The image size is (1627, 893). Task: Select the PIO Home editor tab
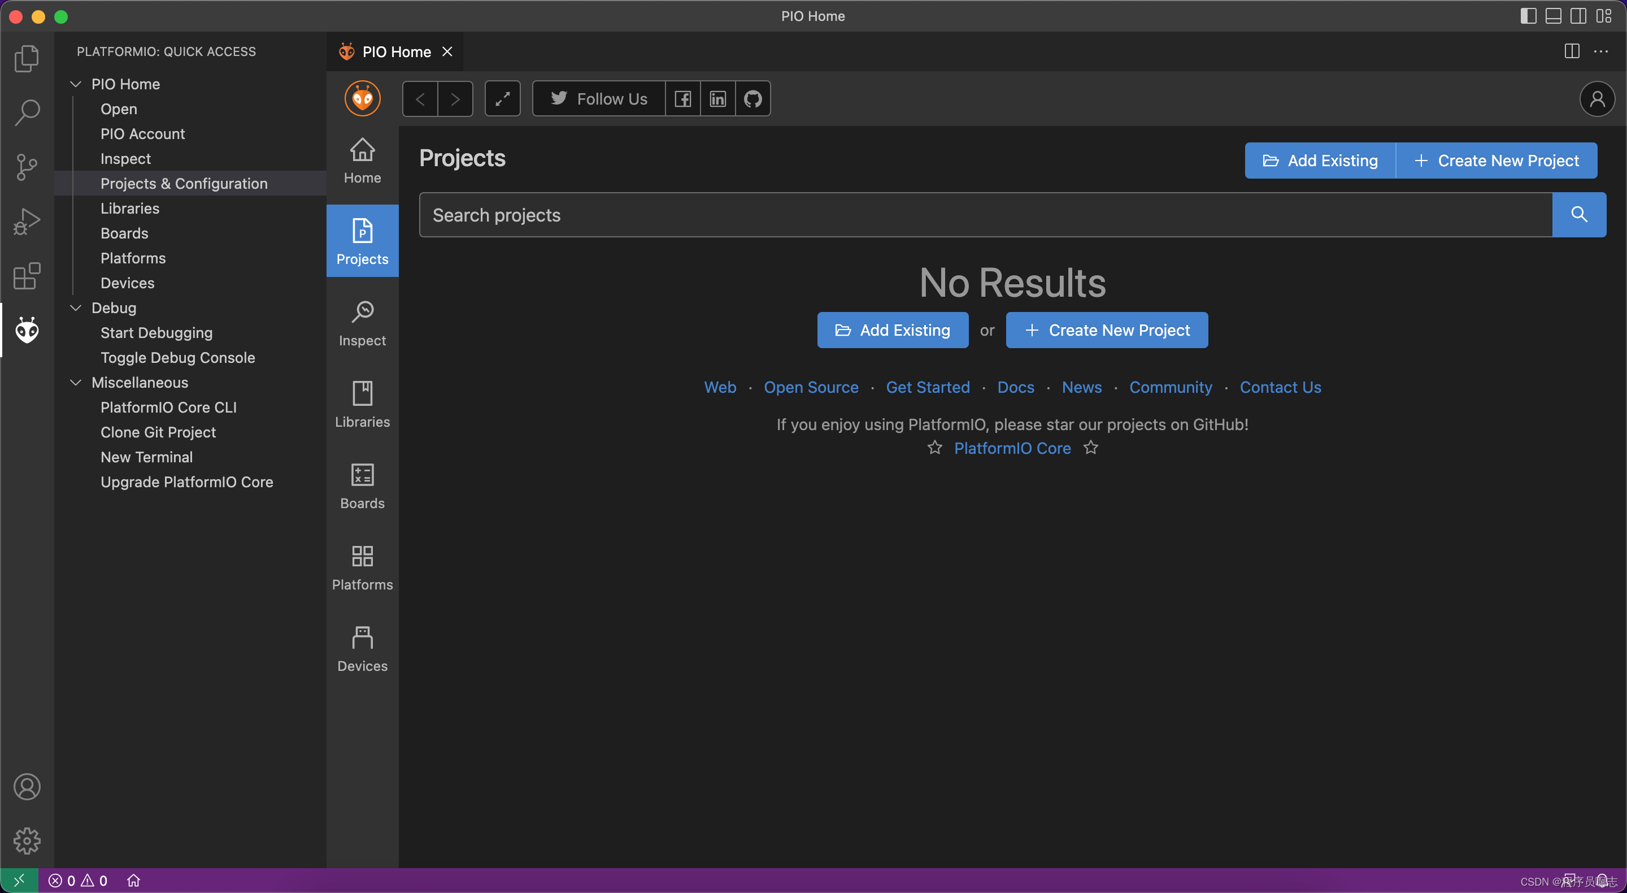tap(396, 52)
